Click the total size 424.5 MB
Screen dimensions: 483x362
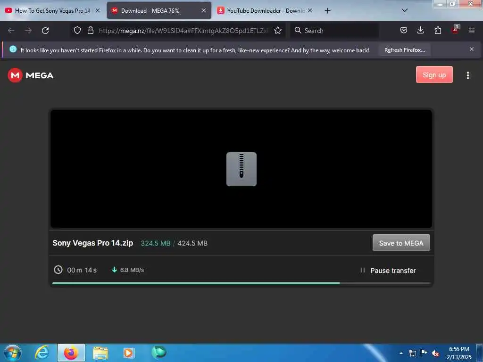[x=192, y=243]
